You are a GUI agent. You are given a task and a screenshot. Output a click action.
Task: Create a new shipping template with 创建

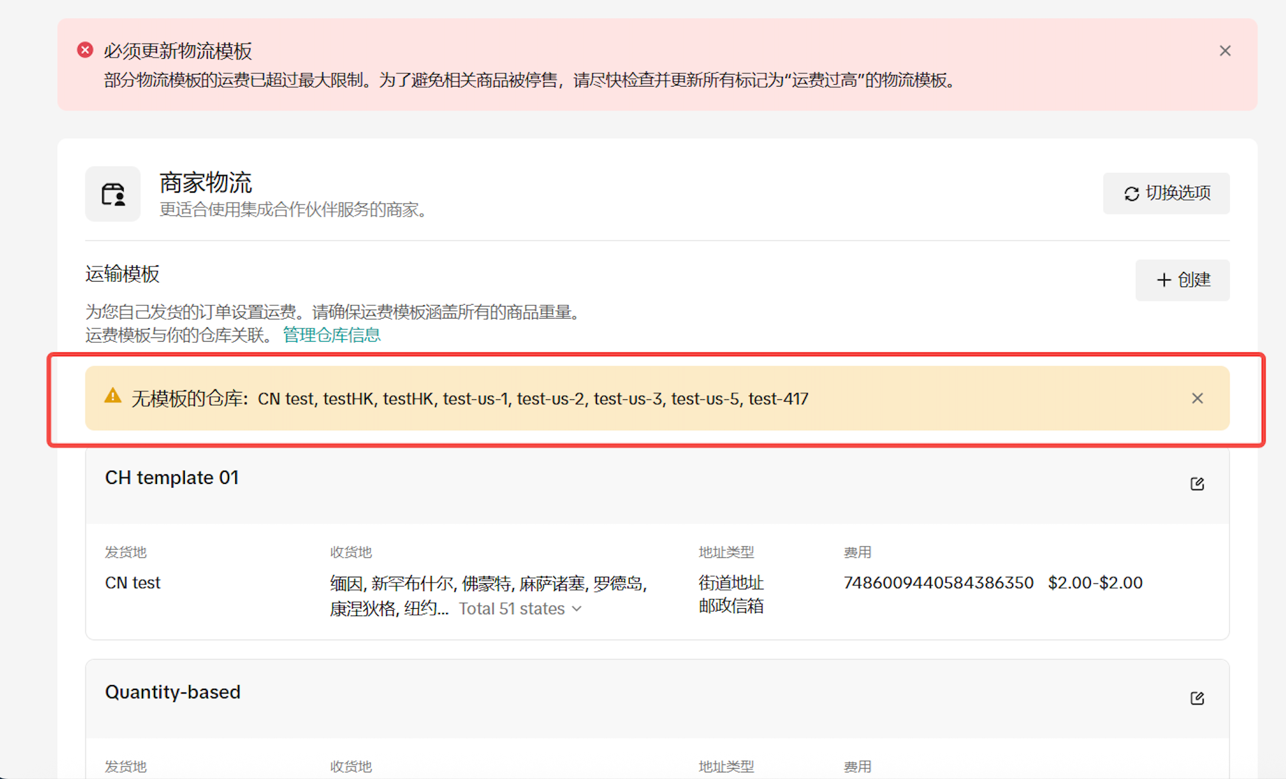[x=1182, y=280]
